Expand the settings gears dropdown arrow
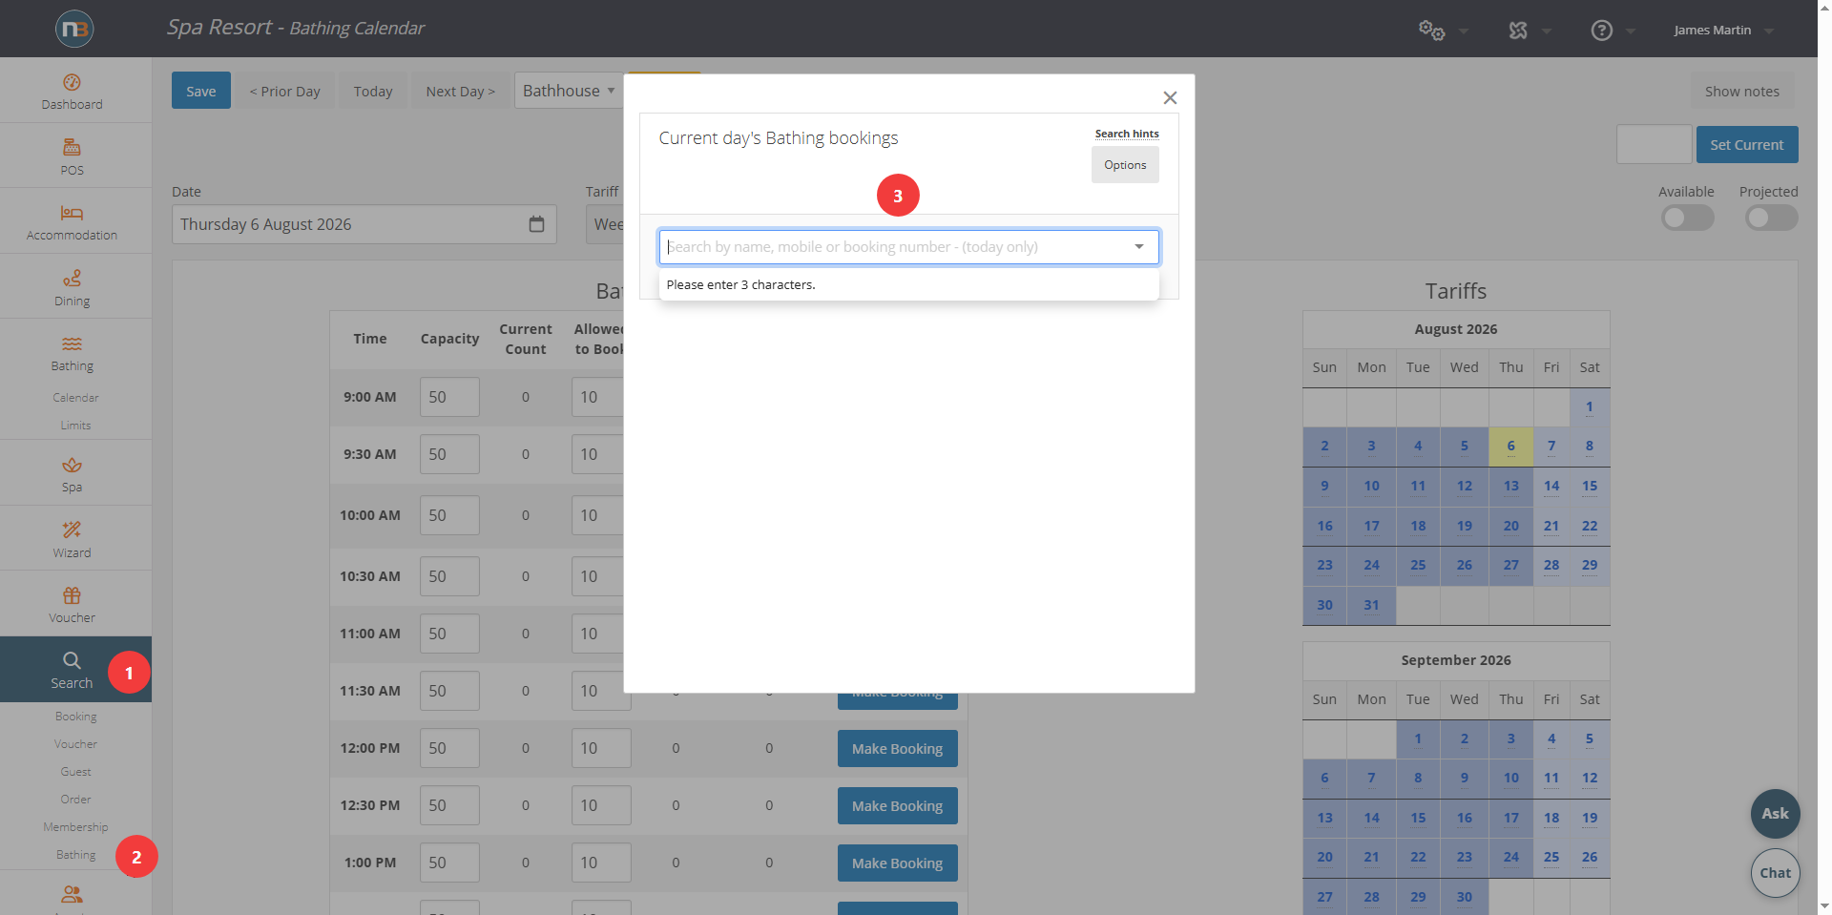 click(1464, 31)
